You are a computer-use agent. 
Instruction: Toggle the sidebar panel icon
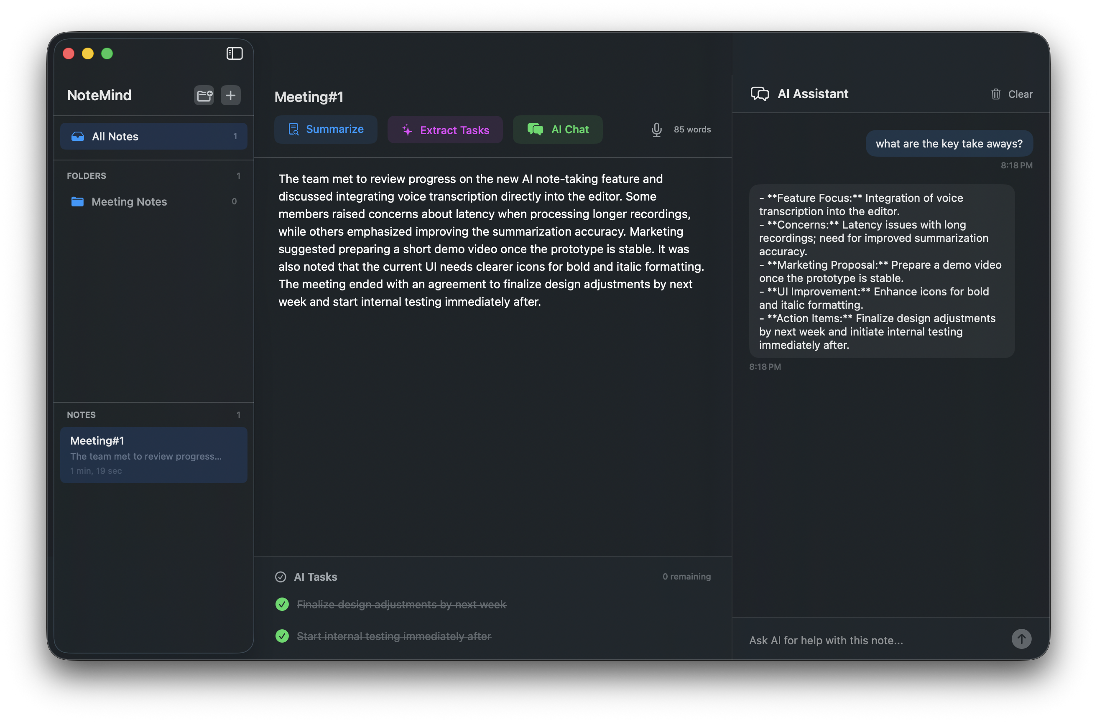(x=234, y=53)
